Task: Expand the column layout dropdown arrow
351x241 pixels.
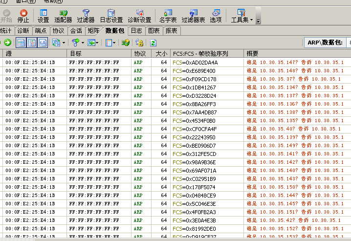Action: point(114,43)
